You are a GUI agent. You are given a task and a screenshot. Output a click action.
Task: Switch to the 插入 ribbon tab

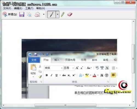point(57,60)
